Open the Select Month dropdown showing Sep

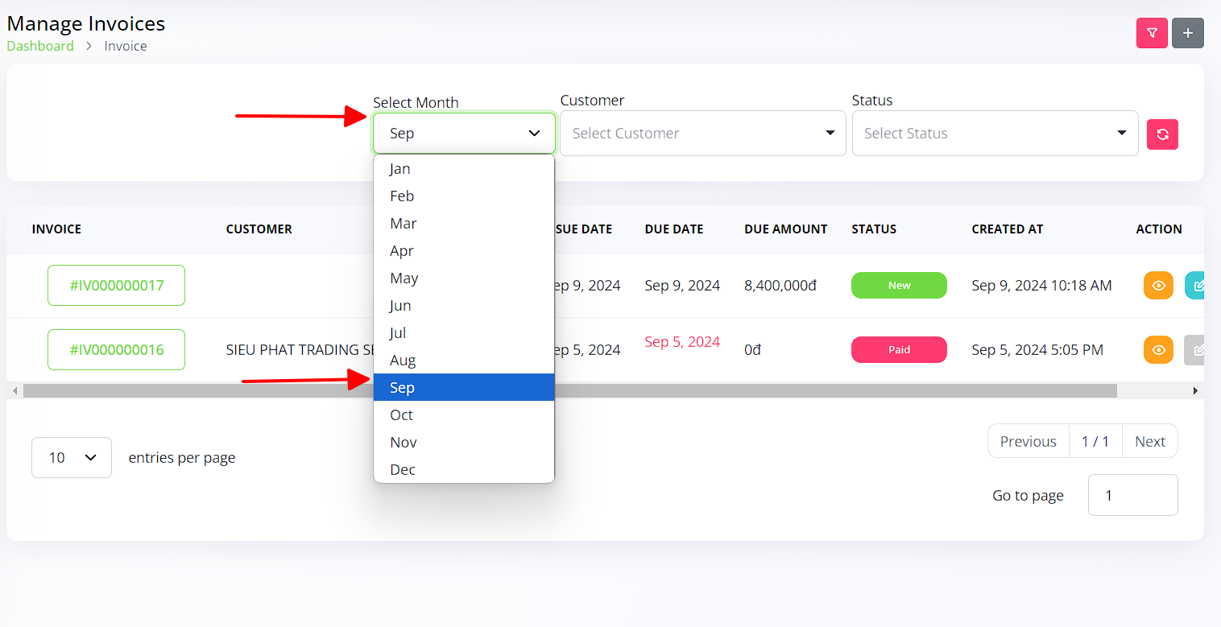coord(464,133)
